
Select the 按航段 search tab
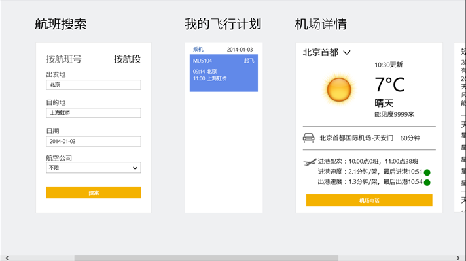[127, 59]
